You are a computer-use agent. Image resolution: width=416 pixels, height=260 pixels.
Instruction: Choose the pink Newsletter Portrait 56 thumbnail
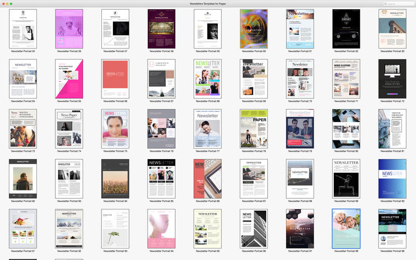click(69, 29)
